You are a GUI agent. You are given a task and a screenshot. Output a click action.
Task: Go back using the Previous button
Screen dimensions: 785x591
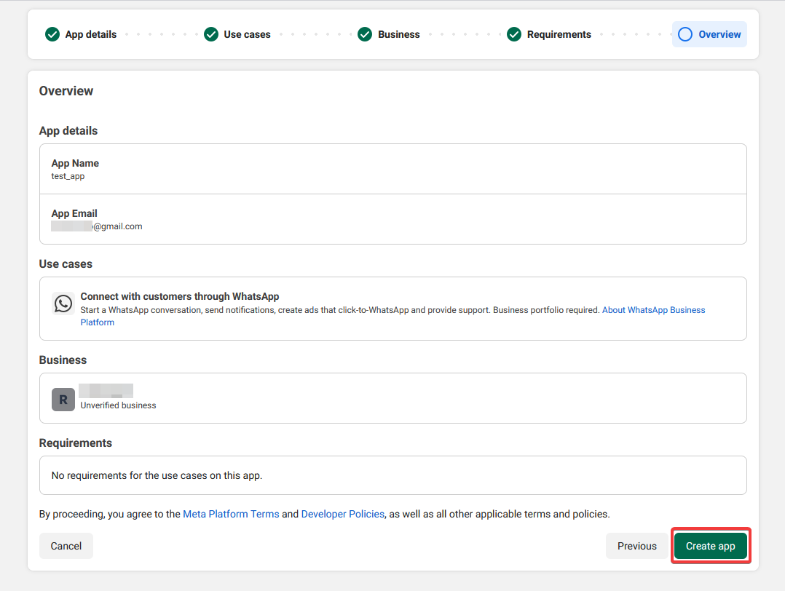[636, 545]
